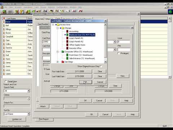Viewport: 173px width, 130px height.
Task: Open the Search Field dropdown showing All
Action: (x=28, y=91)
